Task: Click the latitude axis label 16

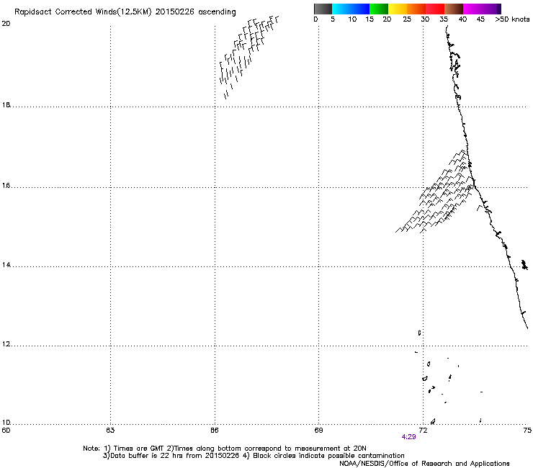Action: pos(6,186)
